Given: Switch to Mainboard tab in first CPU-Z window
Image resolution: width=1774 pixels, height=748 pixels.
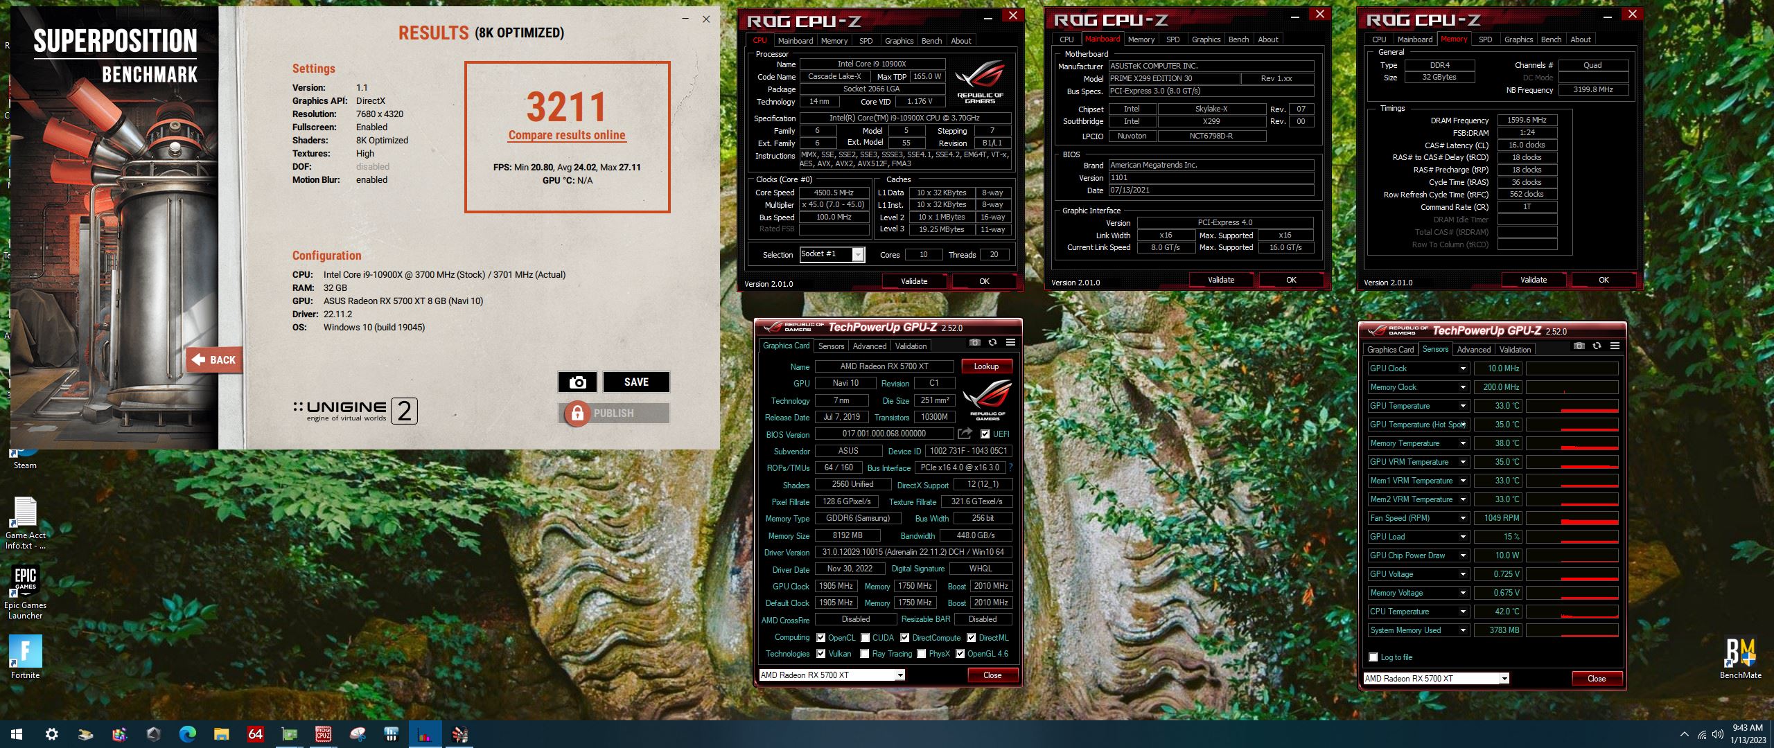Looking at the screenshot, I should point(795,41).
